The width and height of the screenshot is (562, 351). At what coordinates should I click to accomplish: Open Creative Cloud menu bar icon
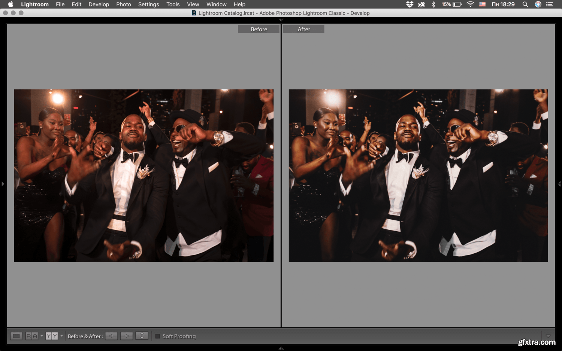pos(421,4)
